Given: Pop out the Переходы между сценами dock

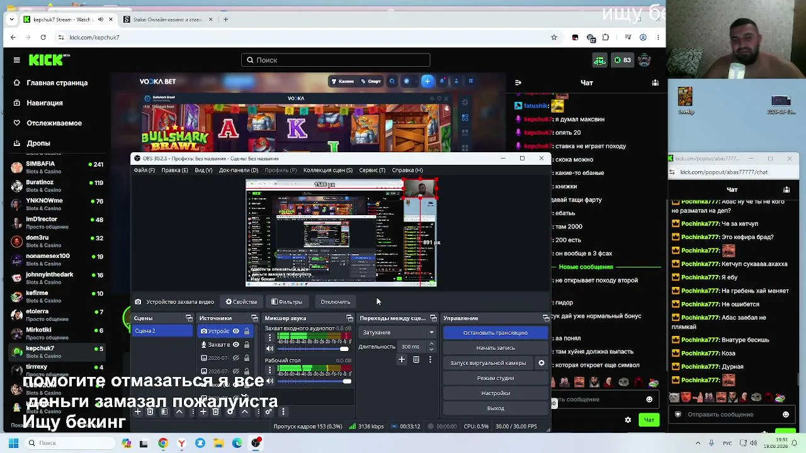Looking at the screenshot, I should [433, 318].
